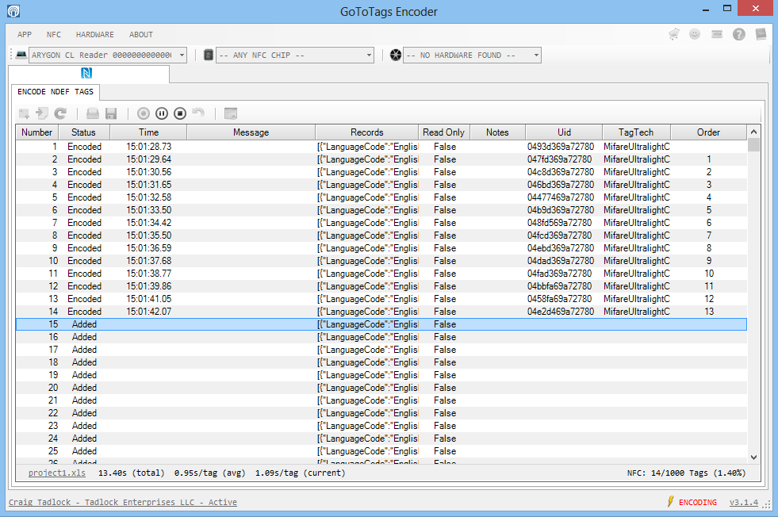Open the NO HARDWARE FOUND dropdown
The height and width of the screenshot is (517, 778).
click(472, 55)
